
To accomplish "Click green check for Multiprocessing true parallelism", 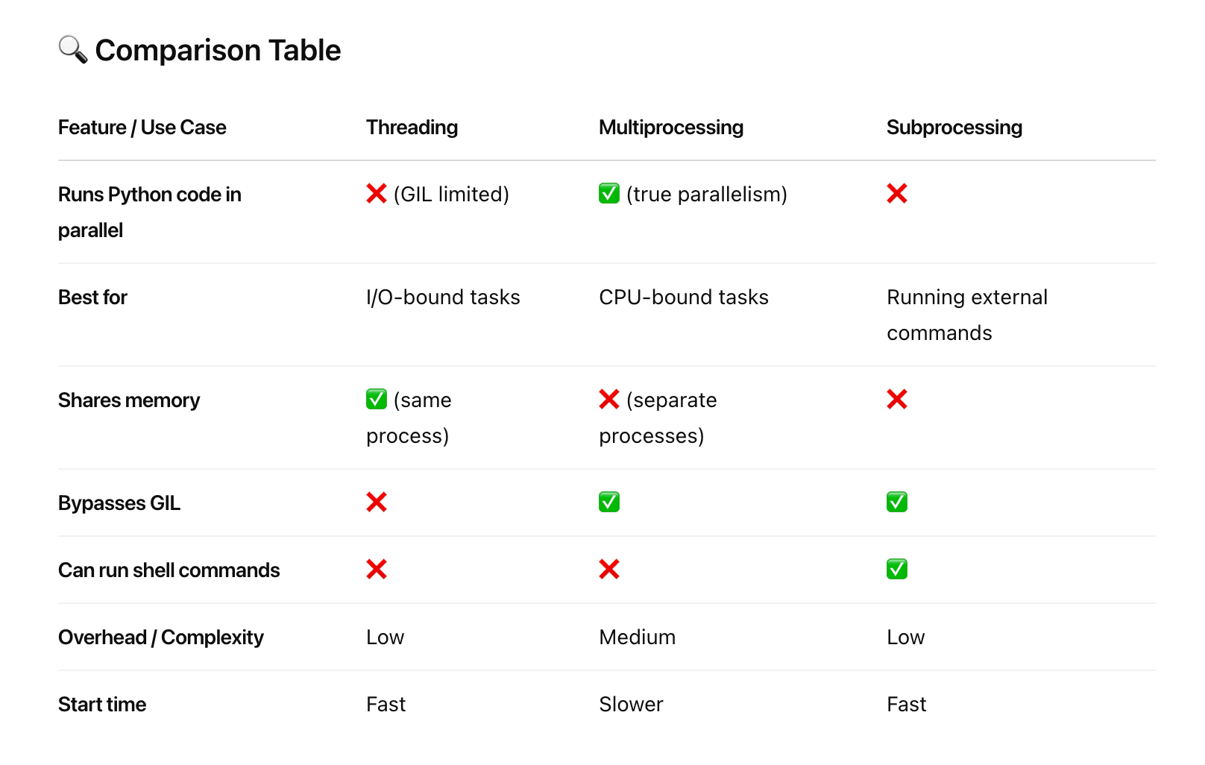I will click(609, 194).
